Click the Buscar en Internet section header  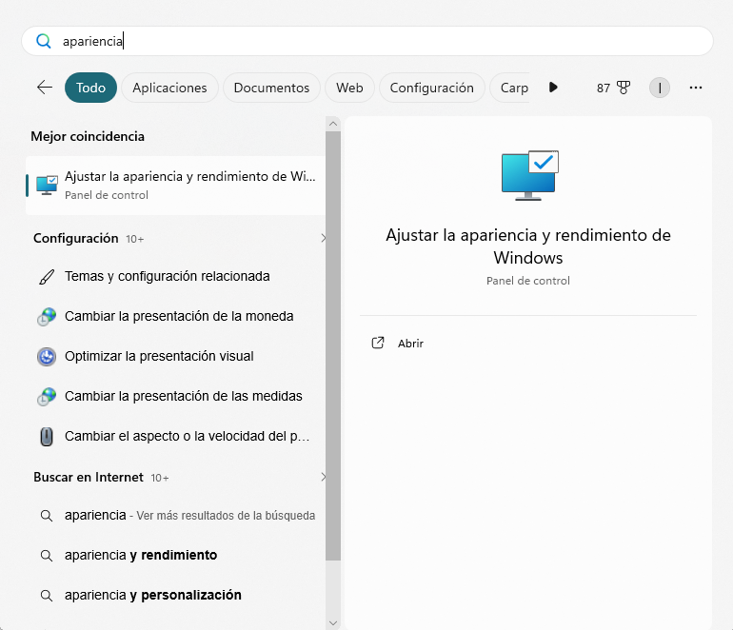click(x=89, y=477)
